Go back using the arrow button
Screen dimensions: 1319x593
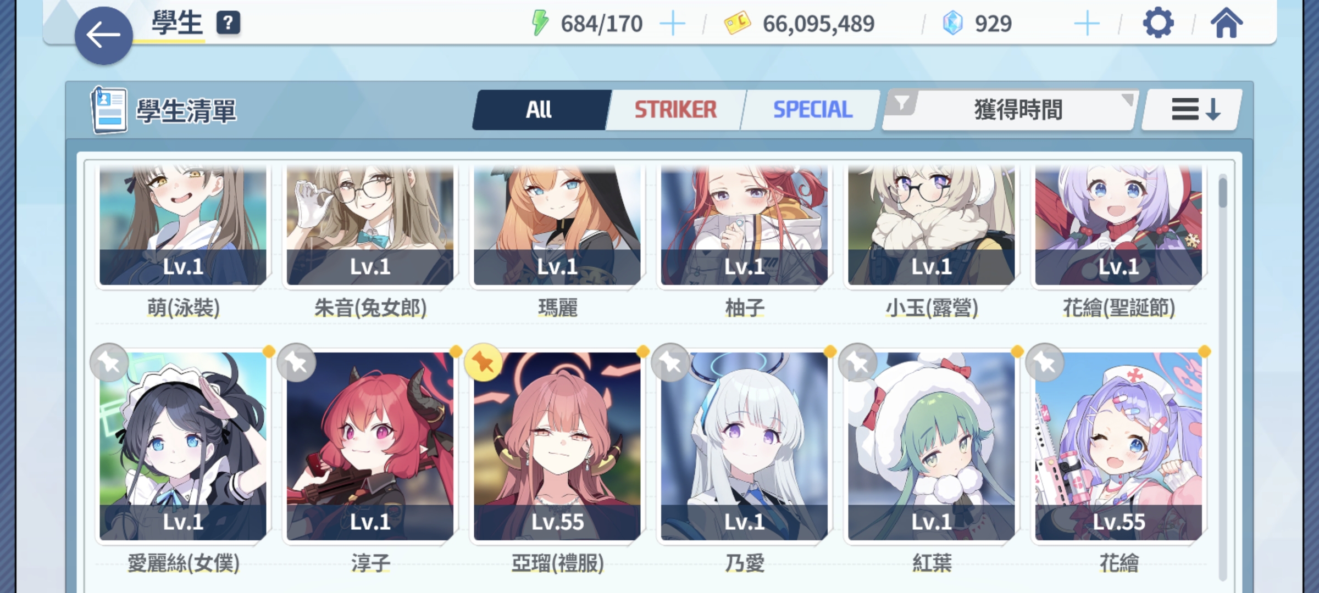tap(103, 36)
